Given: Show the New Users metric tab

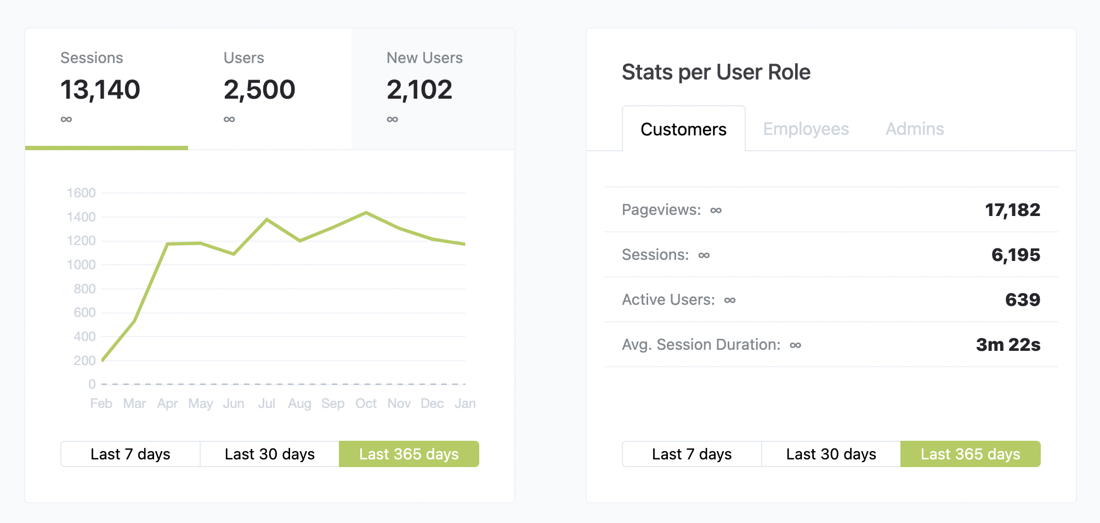Looking at the screenshot, I should (x=433, y=89).
